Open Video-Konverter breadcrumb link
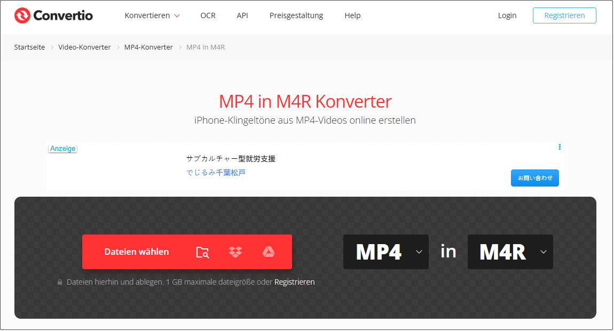 pos(84,47)
